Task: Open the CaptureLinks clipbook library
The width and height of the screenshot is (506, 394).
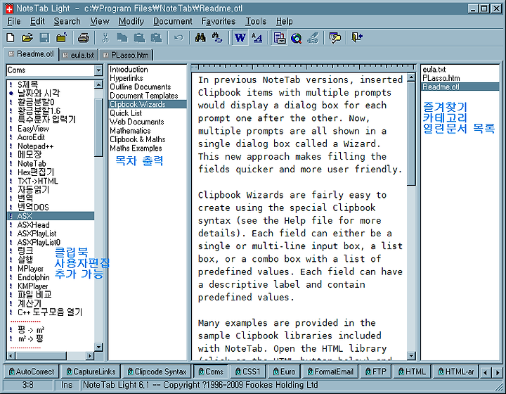Action: [91, 371]
